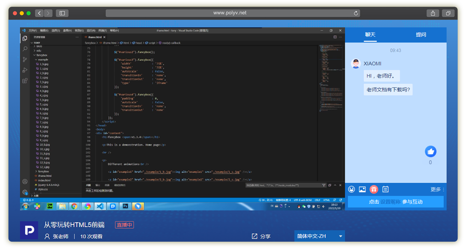Open Extensions icon in VS Code activity bar
This screenshot has height=248, width=464.
pyautogui.click(x=25, y=80)
